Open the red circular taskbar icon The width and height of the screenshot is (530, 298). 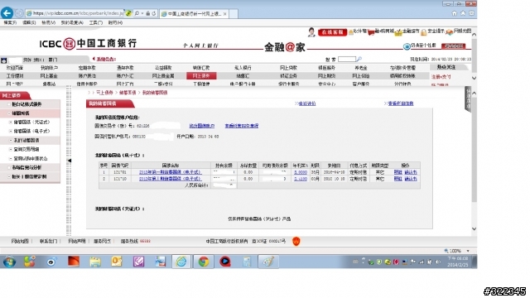(224, 262)
